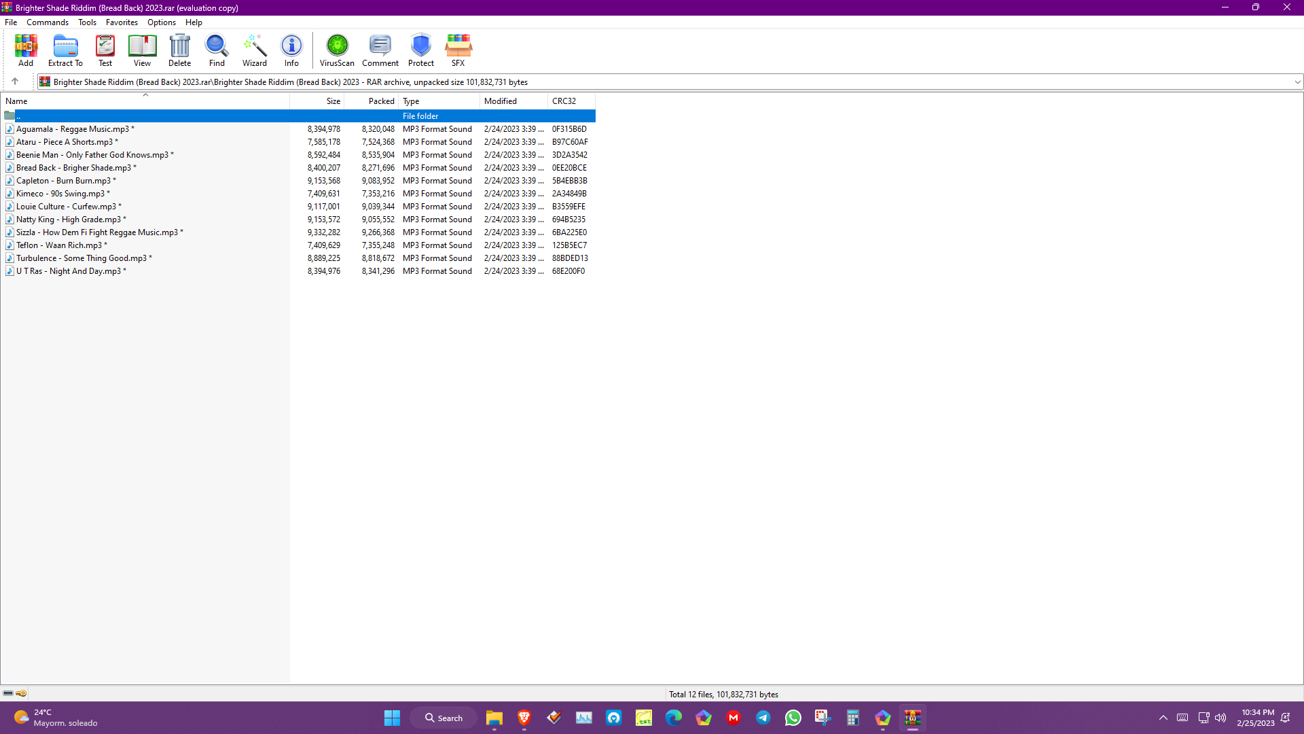The image size is (1304, 734).
Task: Open the Commands menu
Action: (48, 22)
